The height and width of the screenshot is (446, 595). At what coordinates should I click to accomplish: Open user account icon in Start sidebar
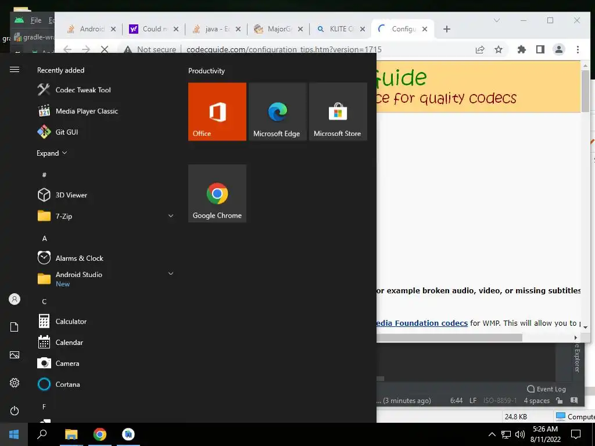coord(15,299)
